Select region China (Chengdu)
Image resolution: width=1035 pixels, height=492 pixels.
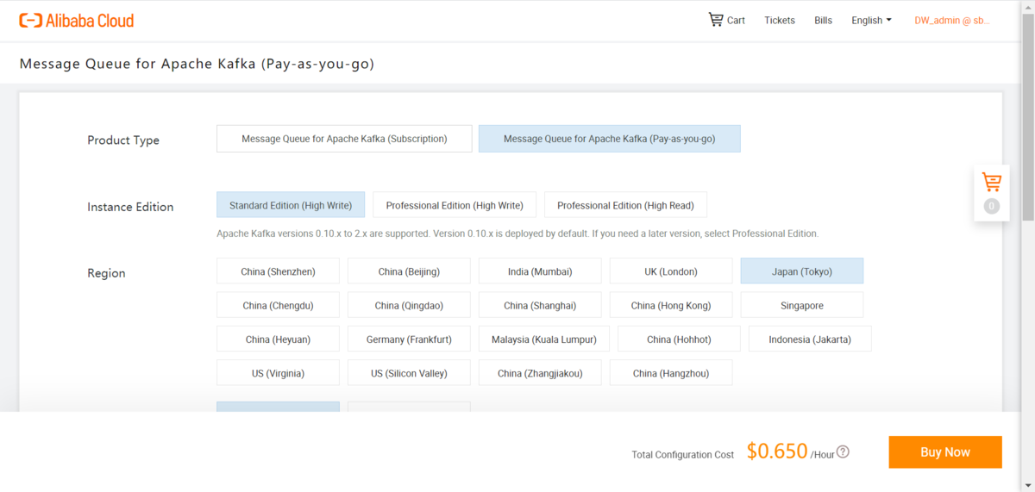click(x=278, y=305)
